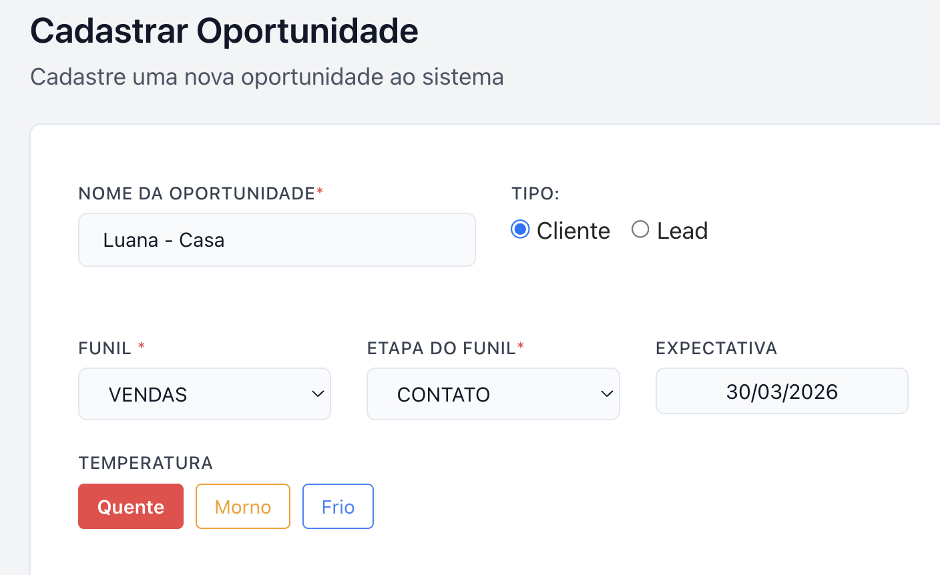Set temperature to Quente
Viewport: 940px width, 575px height.
[x=131, y=507]
